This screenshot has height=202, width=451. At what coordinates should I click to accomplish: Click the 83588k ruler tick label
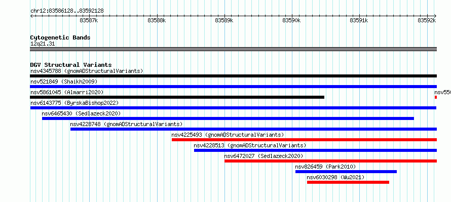pos(157,20)
